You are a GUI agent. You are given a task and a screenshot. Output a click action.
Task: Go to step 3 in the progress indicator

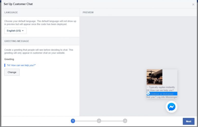(x=125, y=121)
